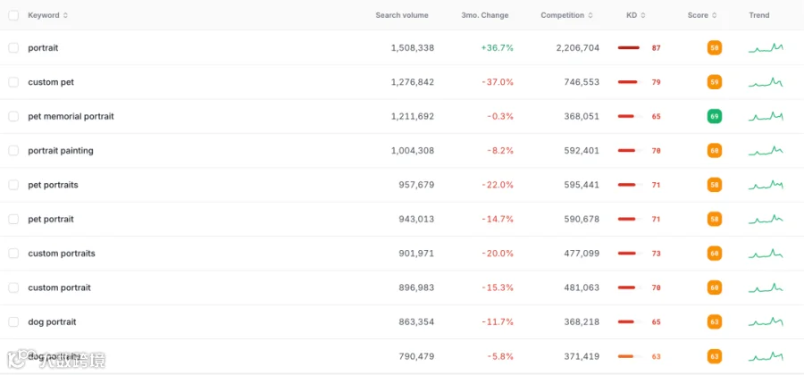Click the 3mo. Change column header

(x=484, y=15)
